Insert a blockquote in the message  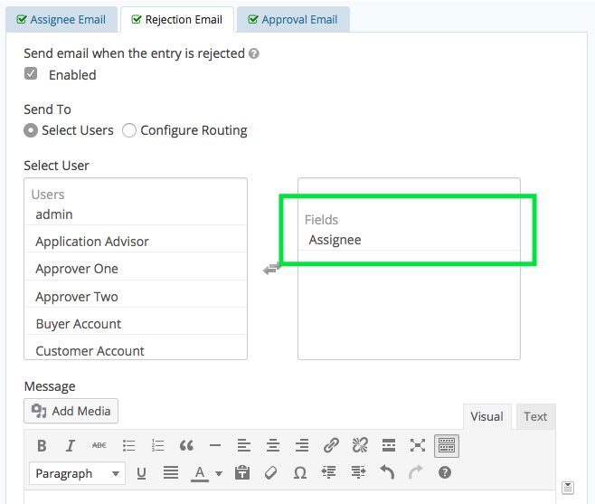(186, 445)
